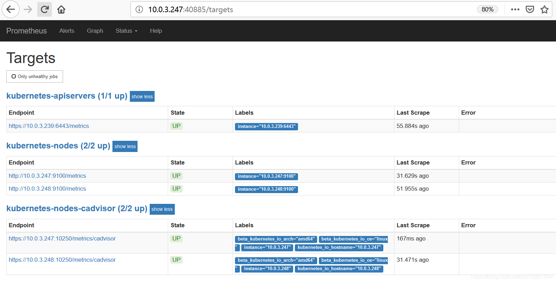
Task: Click Labels header in kubernetes-nodes-cadvisor table
Action: 244,225
